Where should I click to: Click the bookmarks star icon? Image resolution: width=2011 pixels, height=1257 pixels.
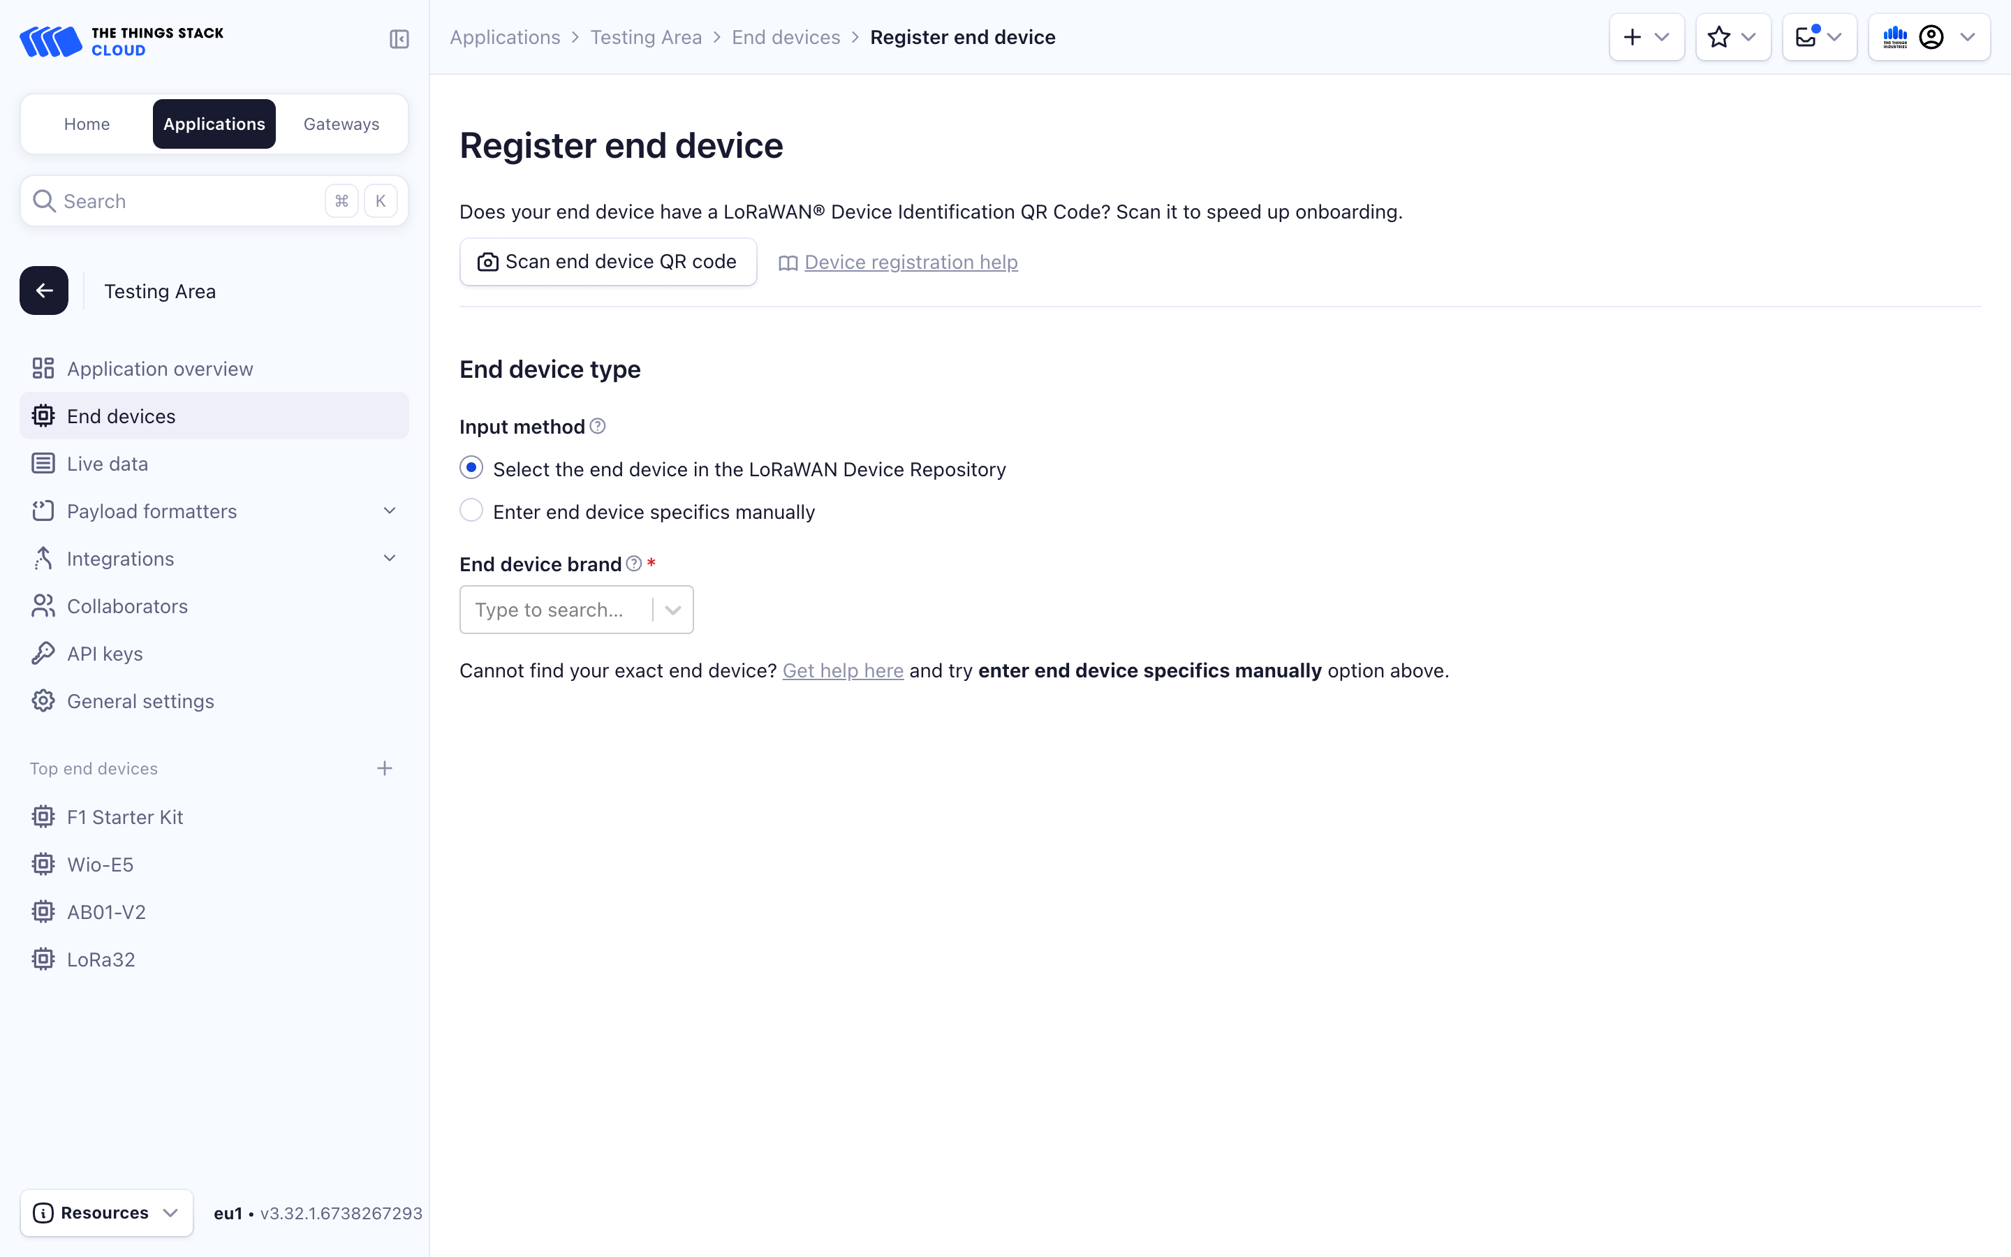(x=1720, y=36)
